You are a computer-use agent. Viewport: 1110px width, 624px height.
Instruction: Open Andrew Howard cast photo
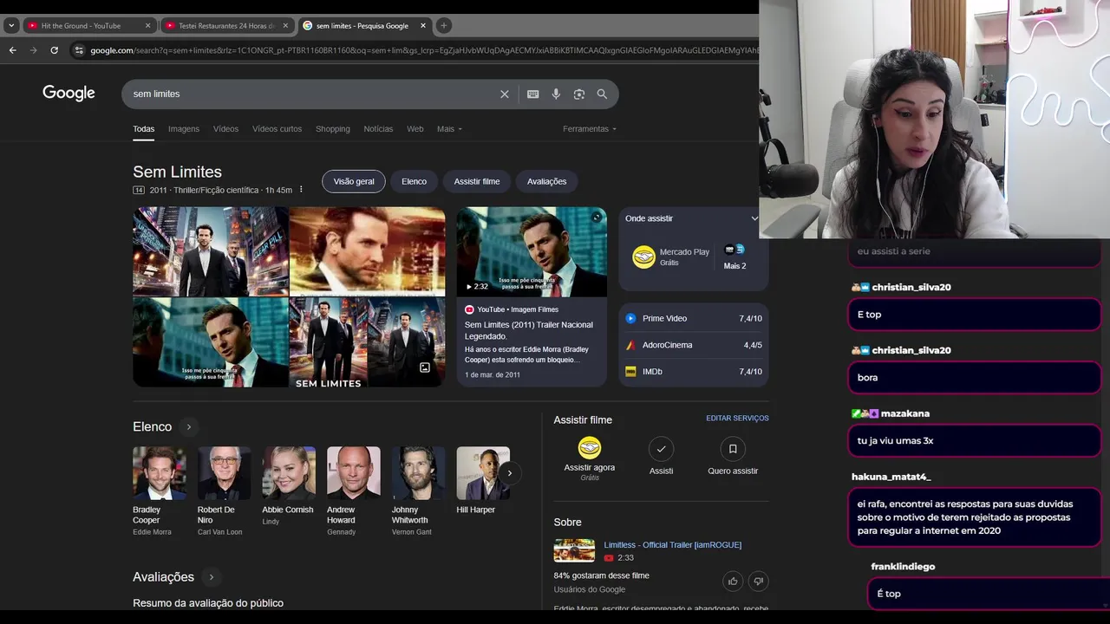(x=354, y=473)
